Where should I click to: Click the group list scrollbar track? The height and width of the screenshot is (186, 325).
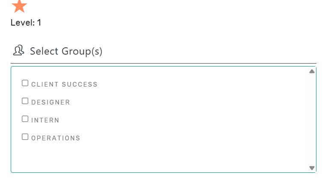tap(312, 120)
